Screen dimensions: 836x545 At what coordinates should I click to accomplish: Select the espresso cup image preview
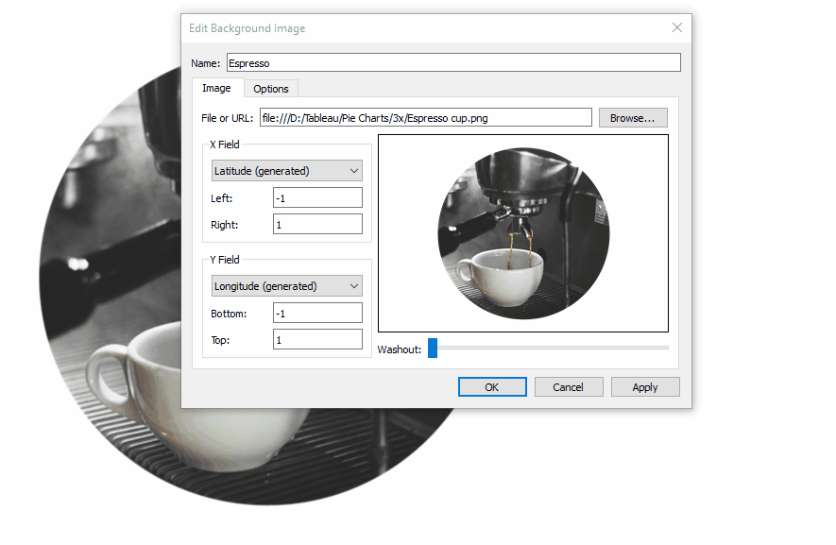click(522, 232)
